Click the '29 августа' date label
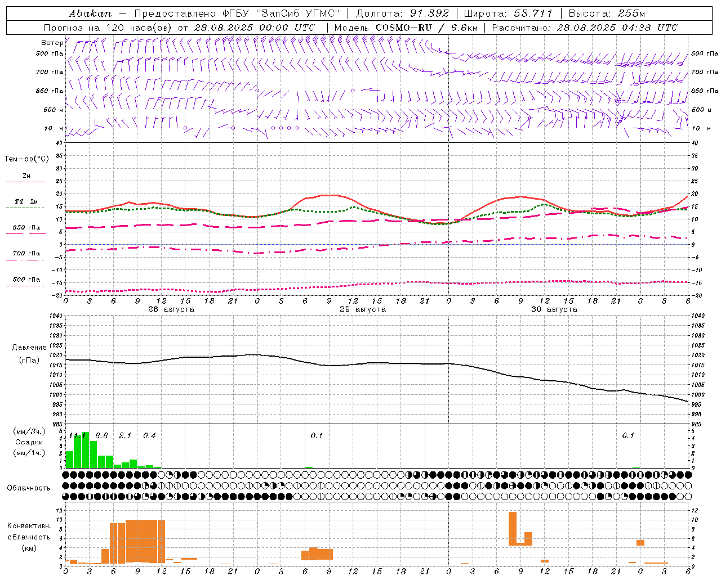 click(363, 309)
